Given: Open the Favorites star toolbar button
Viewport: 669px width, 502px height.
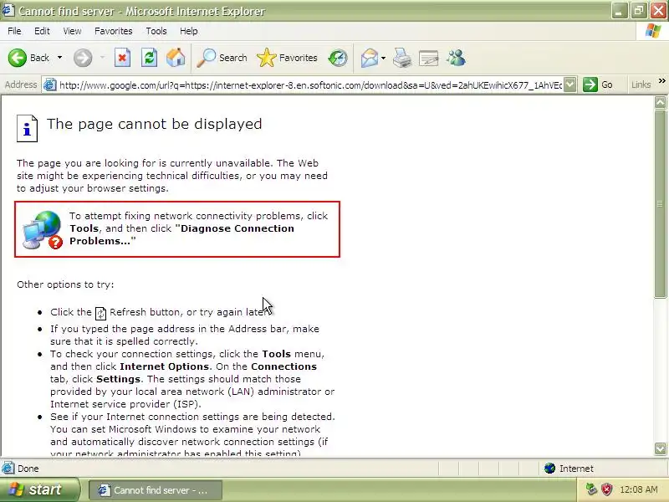Looking at the screenshot, I should (287, 58).
